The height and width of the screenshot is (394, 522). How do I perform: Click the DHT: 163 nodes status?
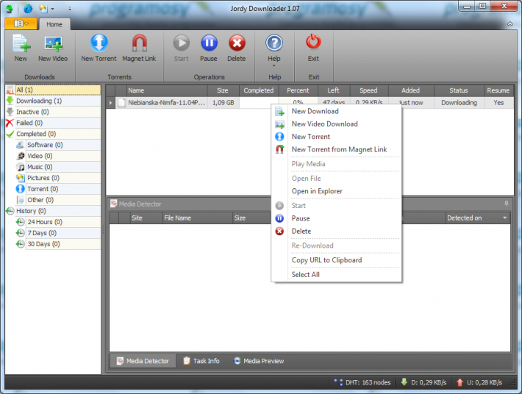pyautogui.click(x=362, y=382)
